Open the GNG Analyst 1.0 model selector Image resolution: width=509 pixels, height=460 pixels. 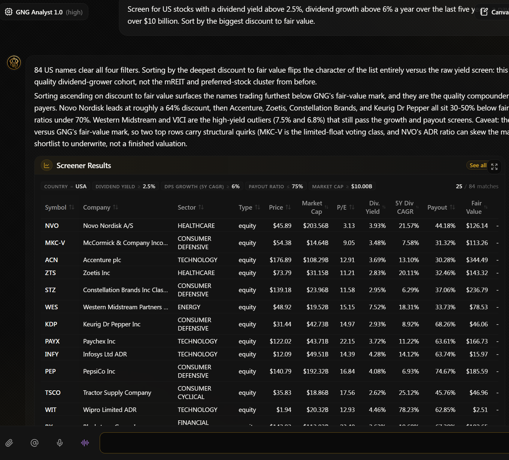point(44,12)
